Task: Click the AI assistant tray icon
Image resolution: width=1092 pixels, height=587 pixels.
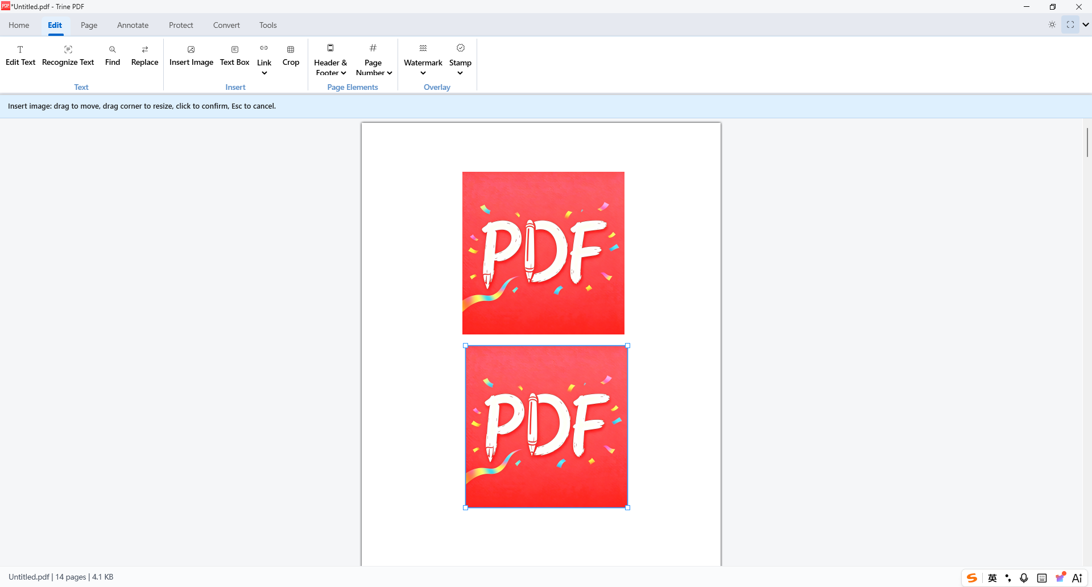Action: coord(1077,578)
